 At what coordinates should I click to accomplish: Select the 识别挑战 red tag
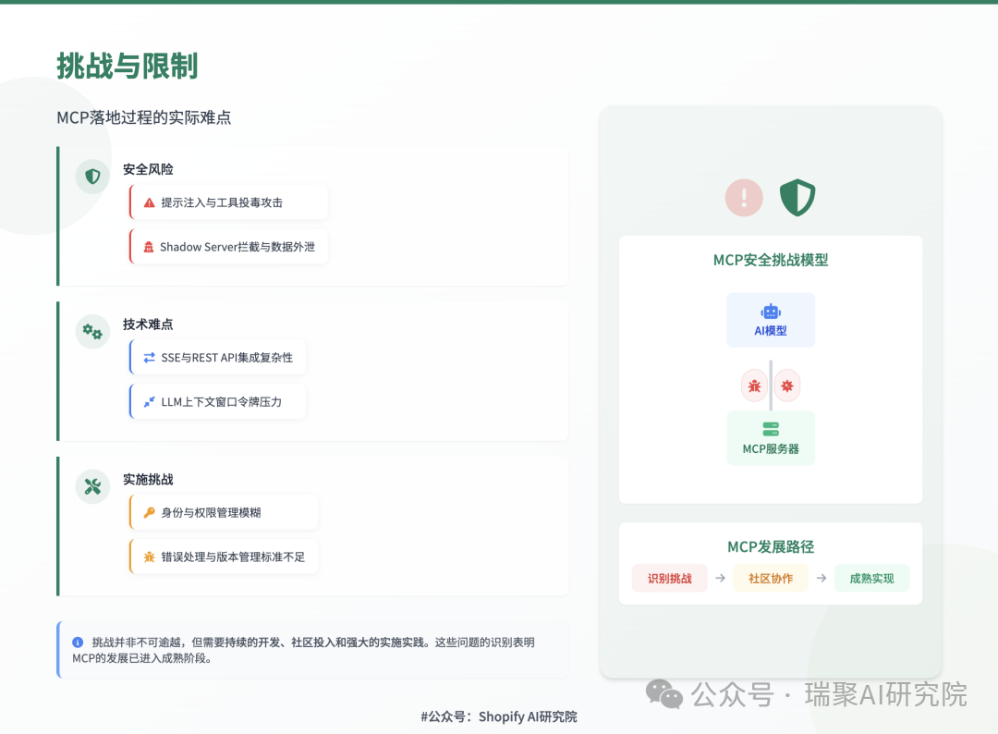click(x=670, y=578)
